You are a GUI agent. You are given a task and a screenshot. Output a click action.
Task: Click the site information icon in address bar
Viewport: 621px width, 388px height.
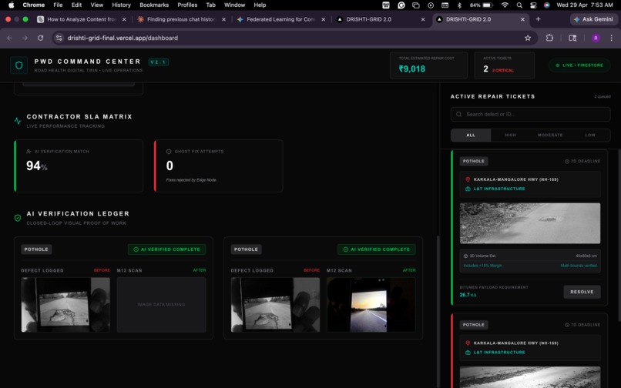coord(59,38)
